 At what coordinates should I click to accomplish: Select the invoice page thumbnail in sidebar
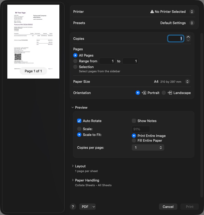click(x=33, y=42)
